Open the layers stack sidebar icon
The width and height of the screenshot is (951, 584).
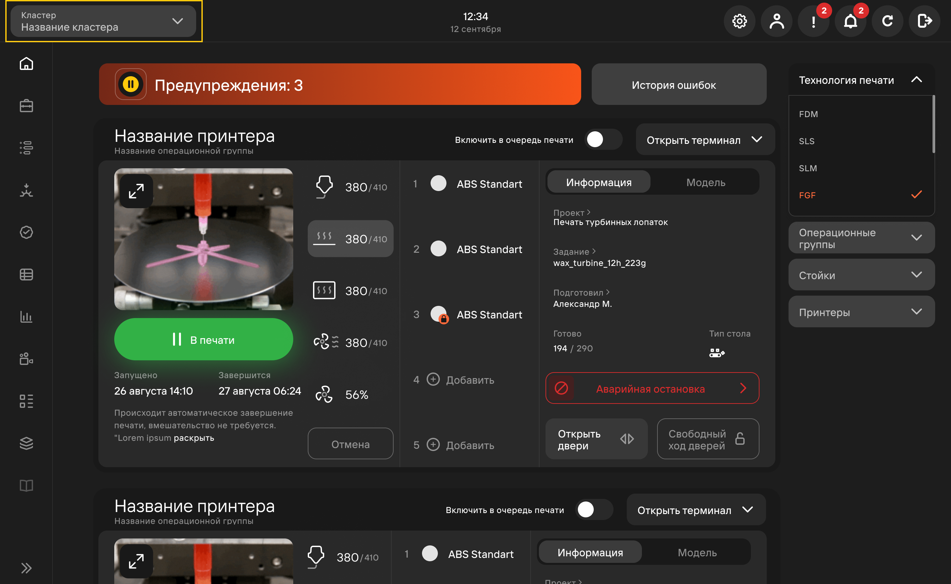pyautogui.click(x=26, y=443)
